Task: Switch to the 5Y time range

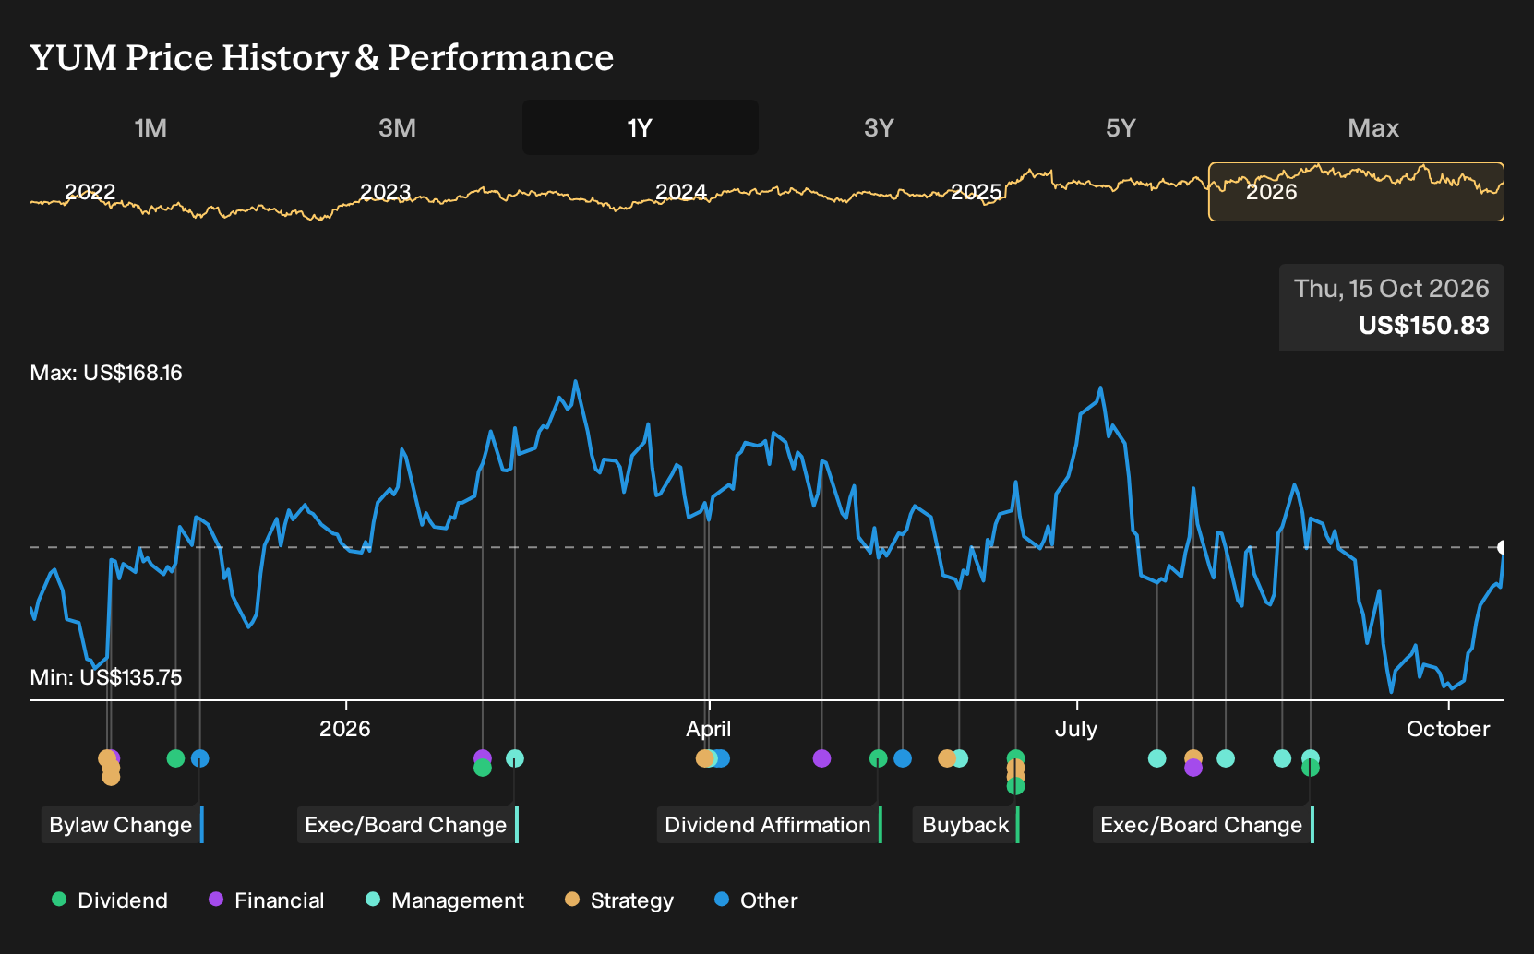Action: pos(1121,127)
